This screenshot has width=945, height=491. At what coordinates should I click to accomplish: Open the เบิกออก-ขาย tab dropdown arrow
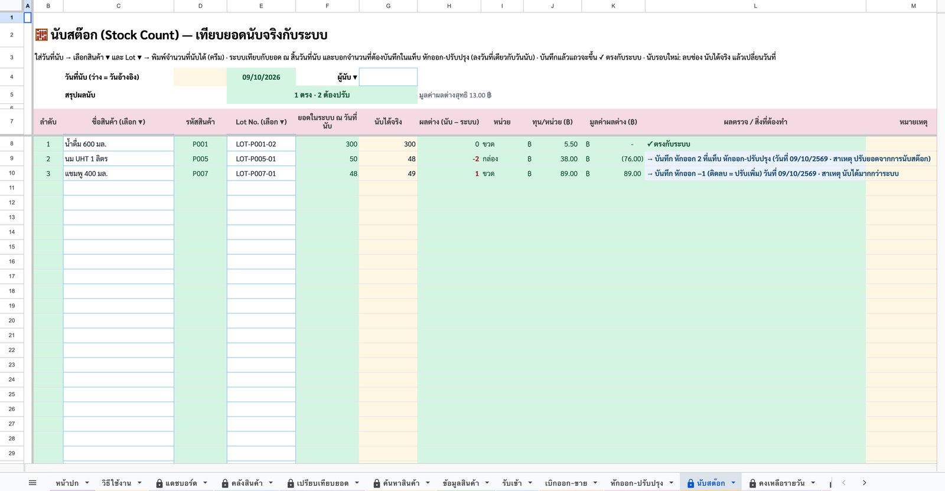pyautogui.click(x=595, y=483)
